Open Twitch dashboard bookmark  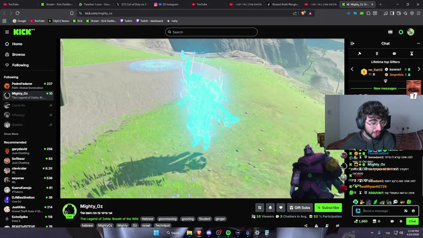coord(149,21)
